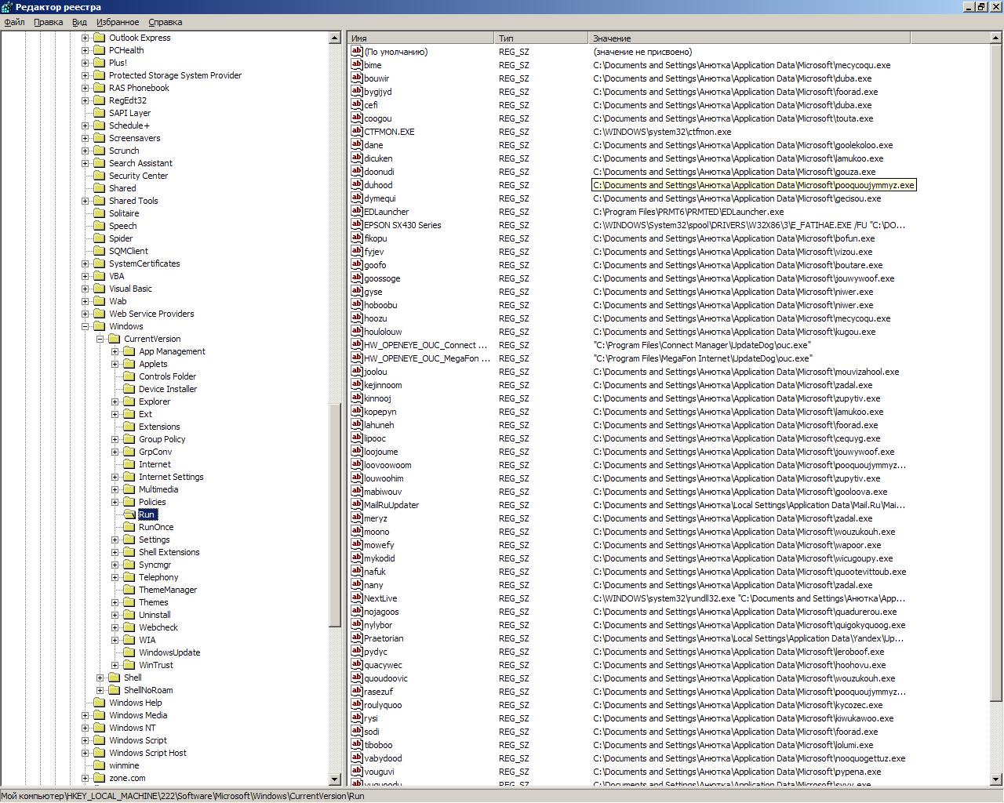Click the goofo string value icon
The width and height of the screenshot is (1004, 803).
(x=357, y=265)
